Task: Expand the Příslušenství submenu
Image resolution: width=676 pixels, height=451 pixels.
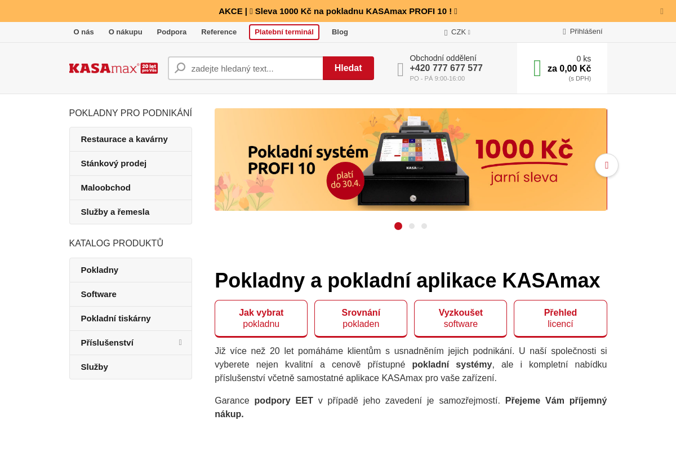Action: pyautogui.click(x=180, y=342)
